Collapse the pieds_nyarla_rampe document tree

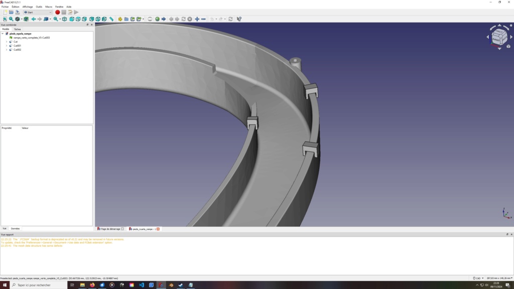coord(3,34)
